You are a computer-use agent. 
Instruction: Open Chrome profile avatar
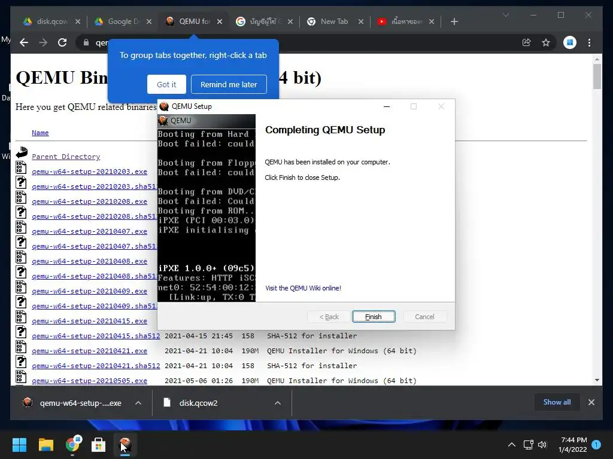point(570,42)
